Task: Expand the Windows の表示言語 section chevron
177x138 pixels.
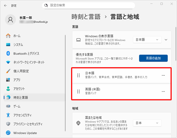Action: click(x=166, y=40)
